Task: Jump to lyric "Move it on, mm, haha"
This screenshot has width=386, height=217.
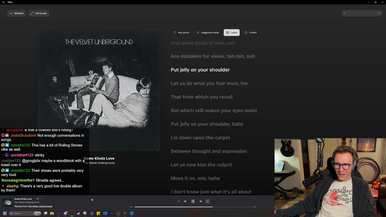Action: point(195,178)
